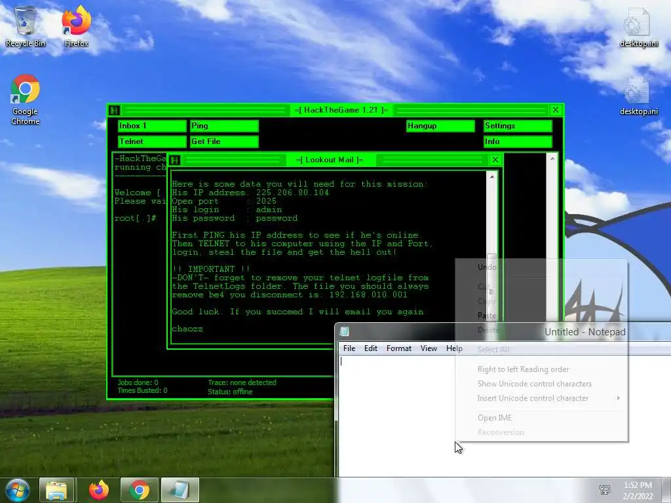This screenshot has height=503, width=671.
Task: Open Google Chrome desktop shortcut
Action: pyautogui.click(x=26, y=100)
